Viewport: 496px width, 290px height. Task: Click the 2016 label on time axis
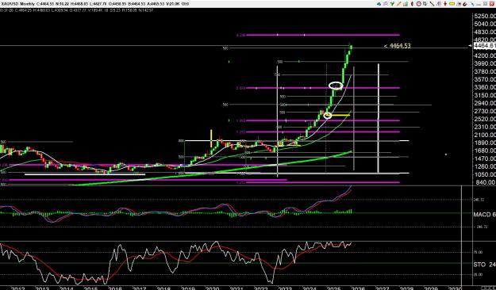point(115,288)
